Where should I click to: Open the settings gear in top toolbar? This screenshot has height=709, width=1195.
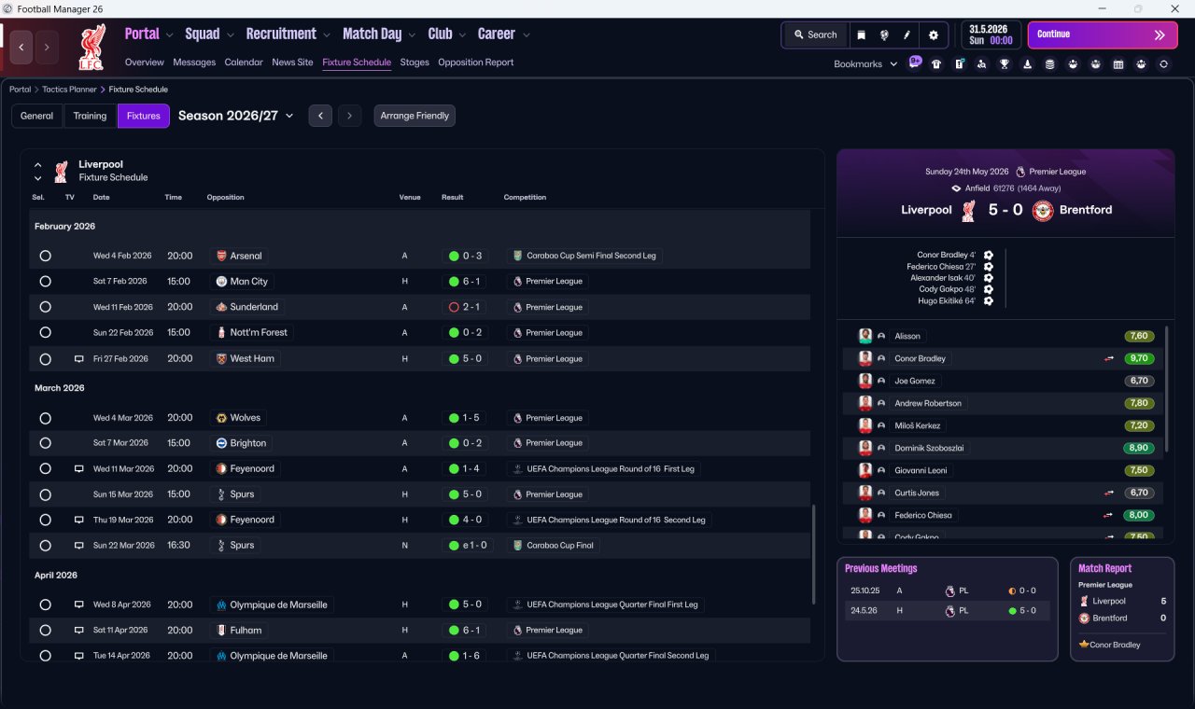coord(933,35)
